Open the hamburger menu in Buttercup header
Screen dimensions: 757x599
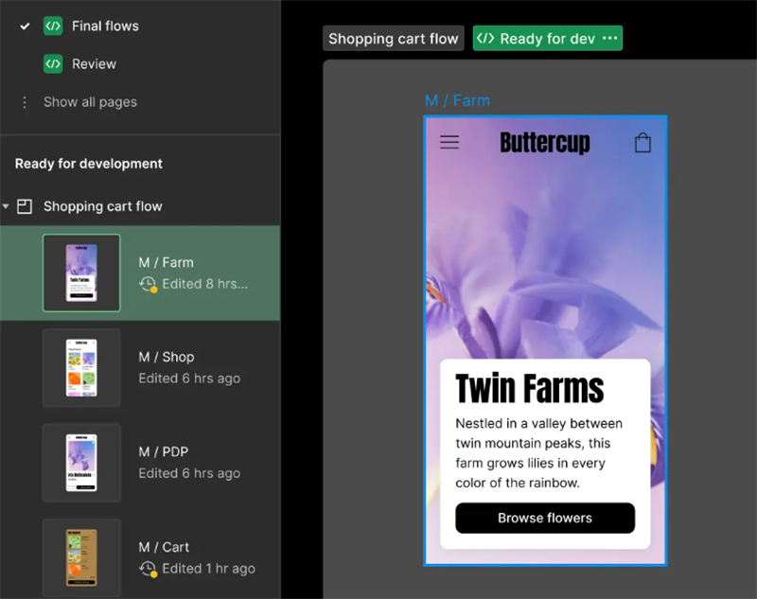click(x=449, y=142)
